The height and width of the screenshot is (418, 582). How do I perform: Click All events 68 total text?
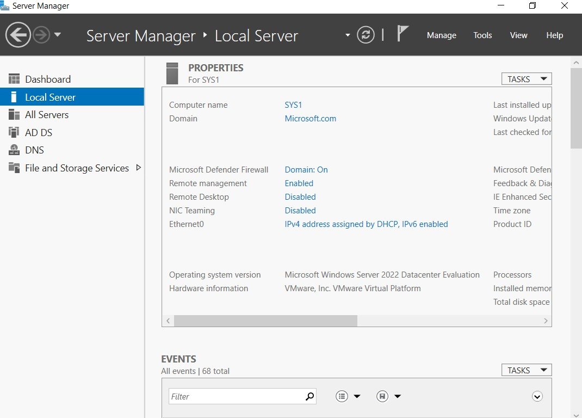pyautogui.click(x=195, y=371)
